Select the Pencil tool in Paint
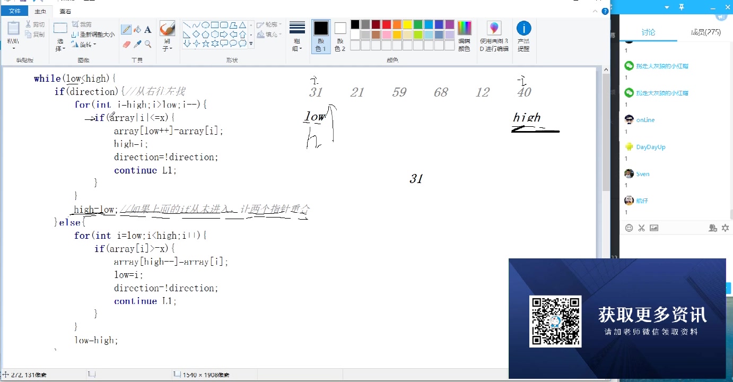This screenshot has width=733, height=382. (126, 30)
